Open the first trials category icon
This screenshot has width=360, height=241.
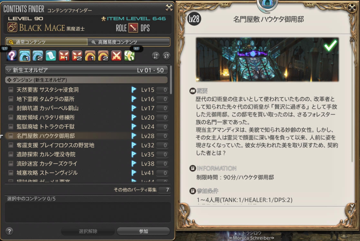pos(64,56)
